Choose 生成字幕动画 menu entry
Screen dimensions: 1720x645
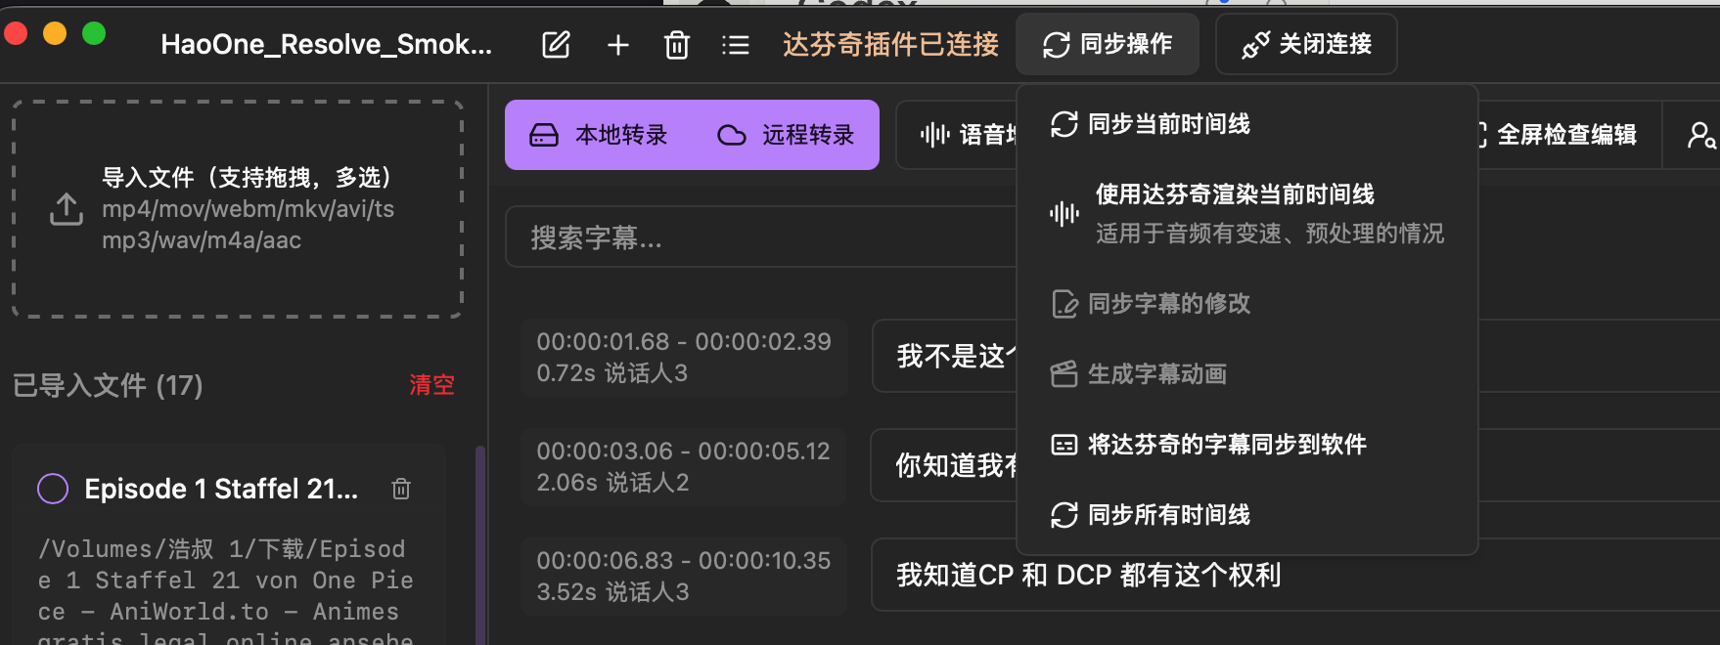tap(1247, 374)
